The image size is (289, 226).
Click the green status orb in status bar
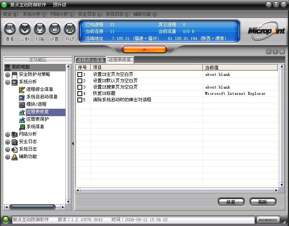[x=6, y=220]
